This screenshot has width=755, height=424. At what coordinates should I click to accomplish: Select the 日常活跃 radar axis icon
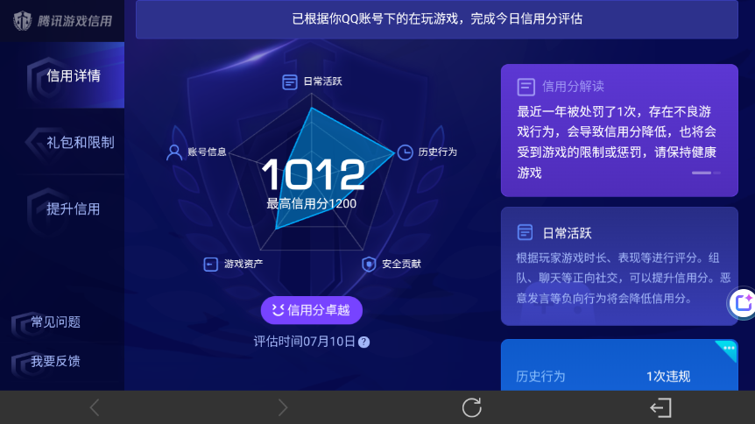[289, 82]
